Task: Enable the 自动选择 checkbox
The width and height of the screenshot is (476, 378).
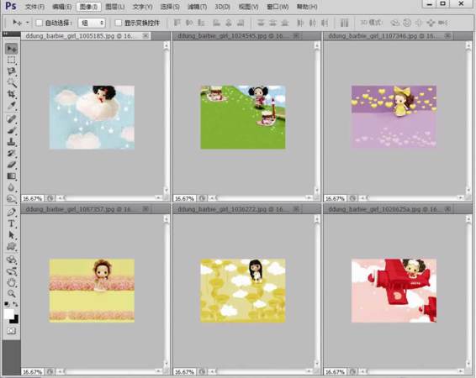Action: (x=40, y=23)
